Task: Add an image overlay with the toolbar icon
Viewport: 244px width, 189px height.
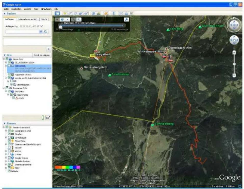Action: pyautogui.click(x=81, y=13)
